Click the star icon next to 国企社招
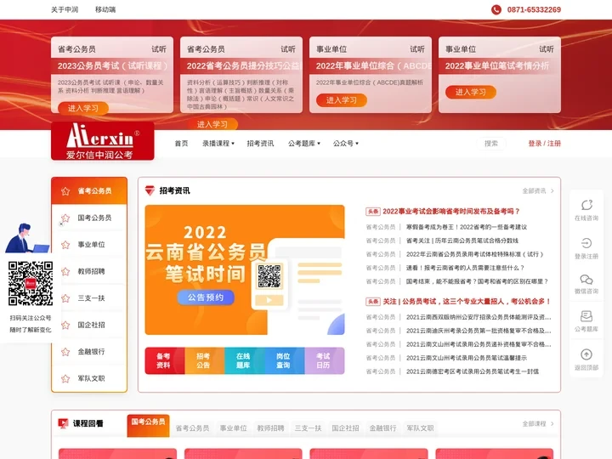Screen dimensions: 612x459 coord(65,325)
